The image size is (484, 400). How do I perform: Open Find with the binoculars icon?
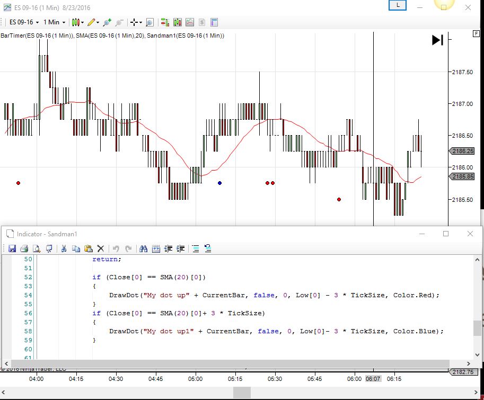pos(143,248)
